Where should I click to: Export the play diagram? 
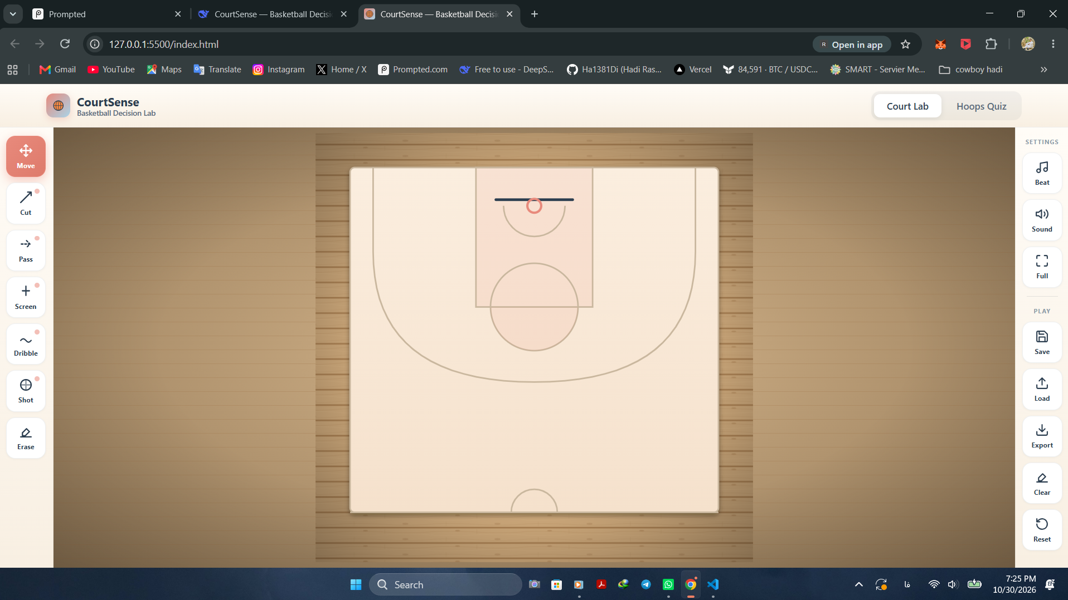click(x=1042, y=436)
